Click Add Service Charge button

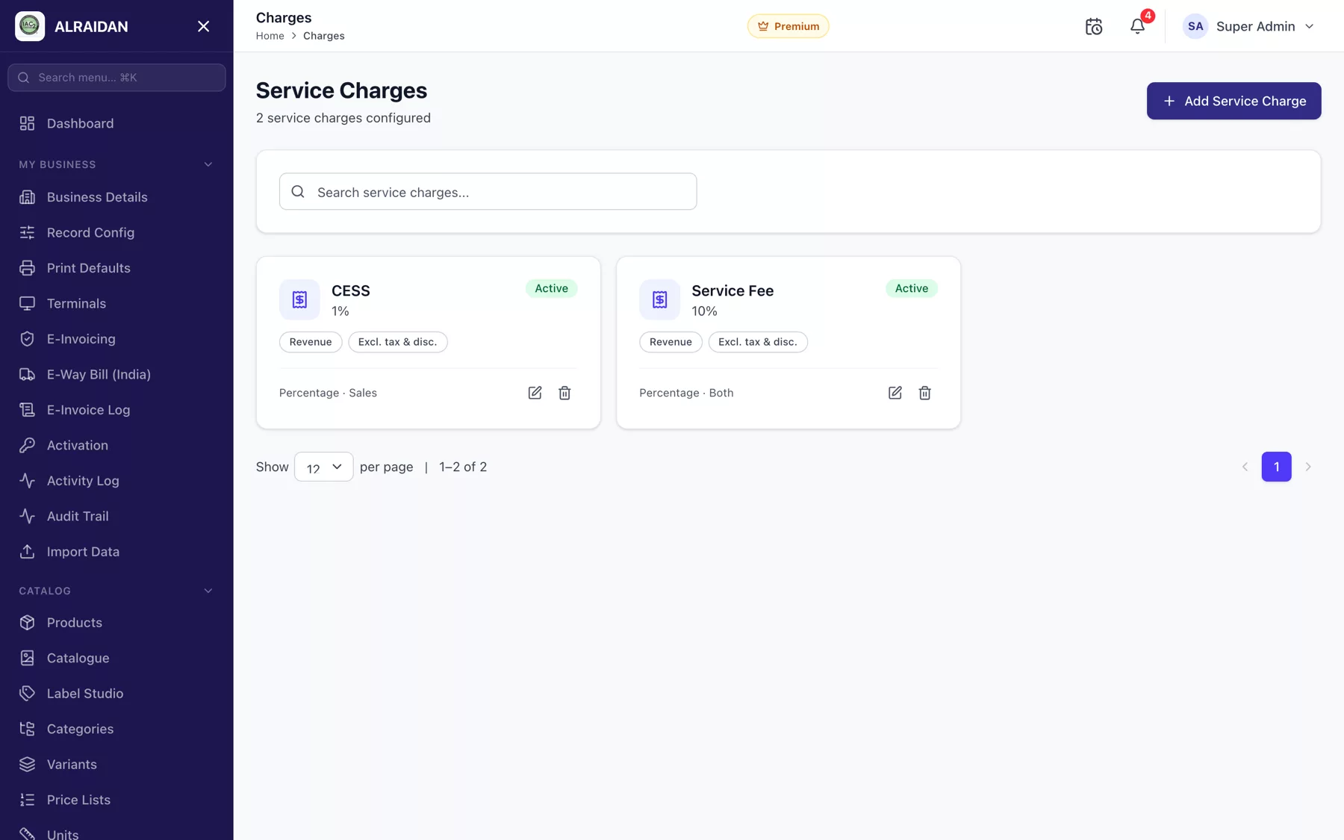click(1233, 101)
